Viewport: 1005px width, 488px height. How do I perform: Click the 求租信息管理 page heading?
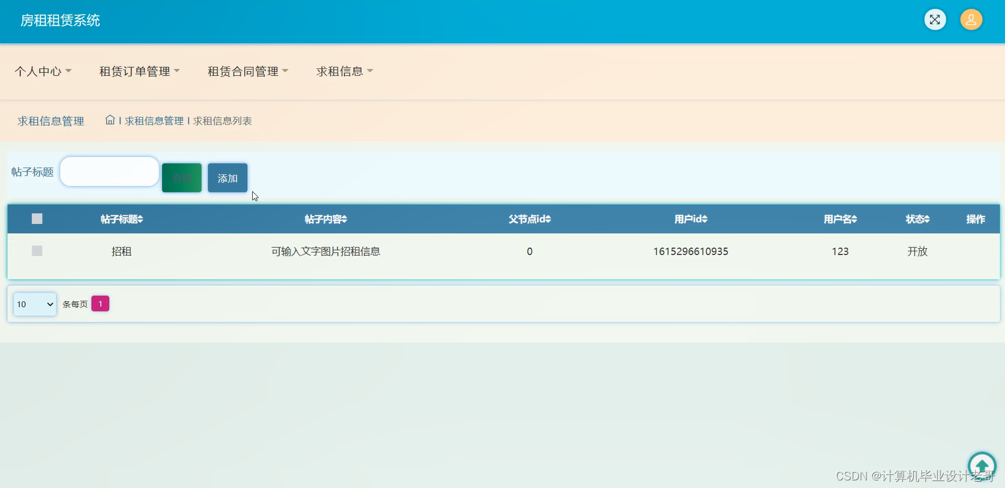point(51,121)
